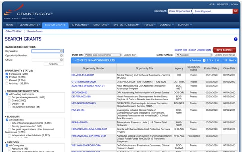The height and width of the screenshot is (152, 242).
Task: Clear the Opportunity Number field X icon
Action: 61,55
